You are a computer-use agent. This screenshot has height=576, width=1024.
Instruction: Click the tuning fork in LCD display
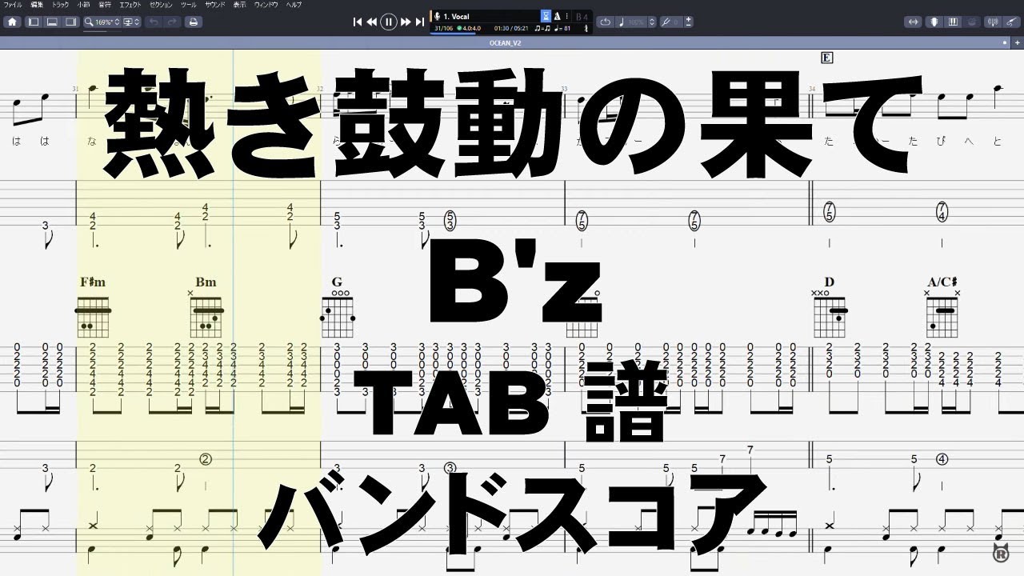[x=586, y=28]
